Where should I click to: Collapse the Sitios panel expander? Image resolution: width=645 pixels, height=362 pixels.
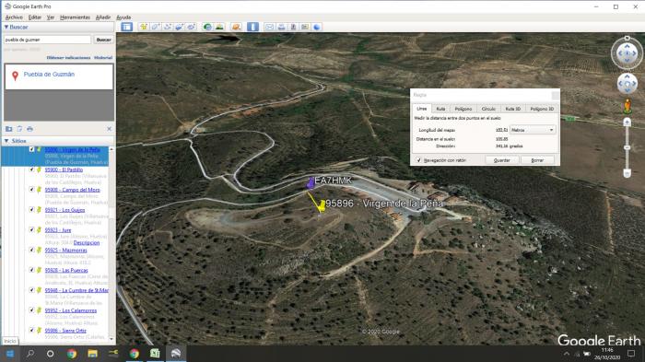pos(6,141)
